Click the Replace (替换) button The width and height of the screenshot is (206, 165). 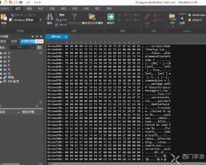pyautogui.click(x=60, y=15)
